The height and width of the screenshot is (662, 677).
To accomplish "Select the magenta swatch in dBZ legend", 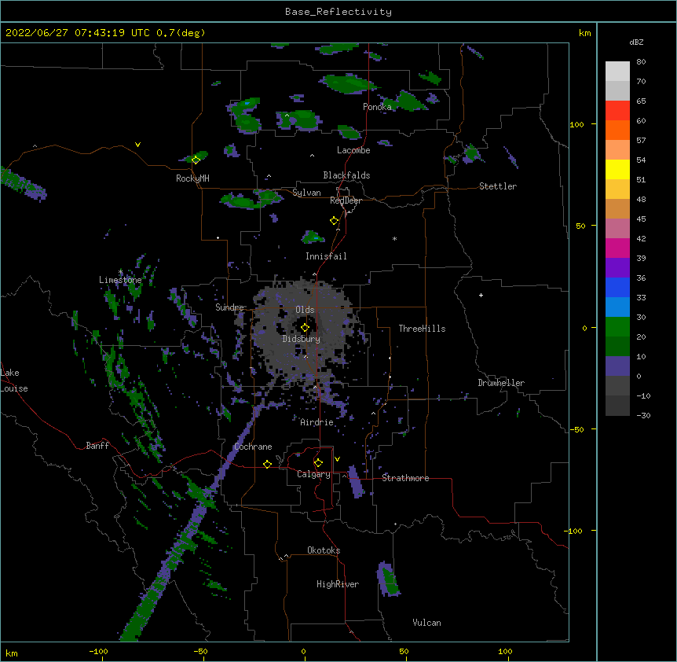I will (x=617, y=248).
